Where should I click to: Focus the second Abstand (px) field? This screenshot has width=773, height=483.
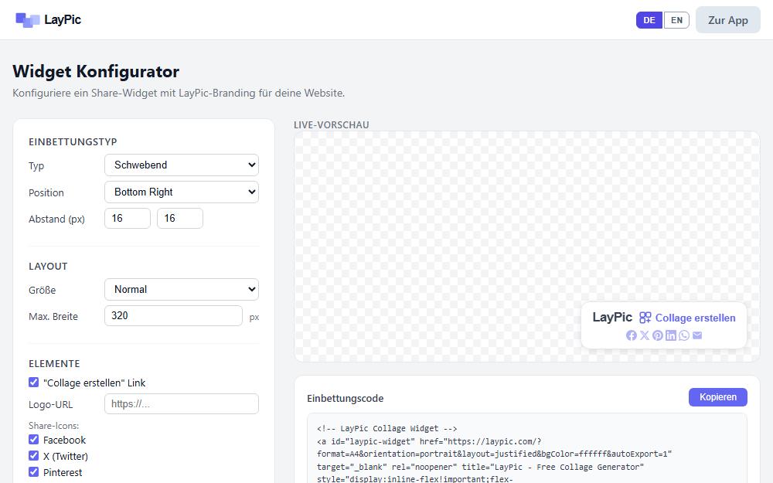180,219
